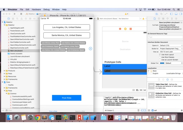The width and height of the screenshot is (183, 130).
Task: Open the Global Tint Default dropdown
Action: 174,63
